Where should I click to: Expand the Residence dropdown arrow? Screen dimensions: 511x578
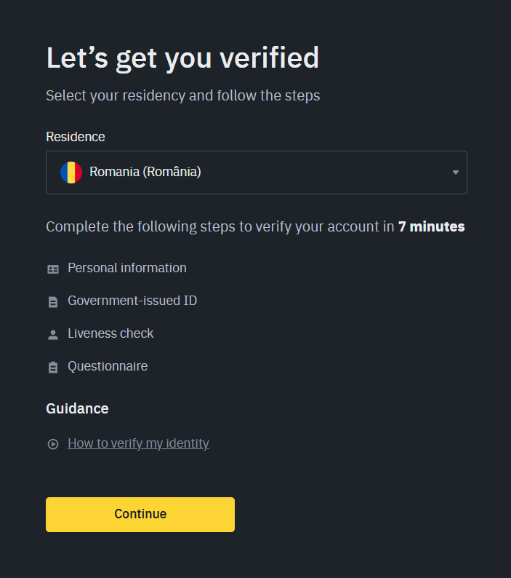456,173
